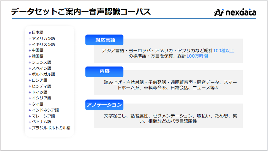Image resolution: width=268 pixels, height=151 pixels.
Task: Select the 対応言語 blue label
Action: (104, 40)
